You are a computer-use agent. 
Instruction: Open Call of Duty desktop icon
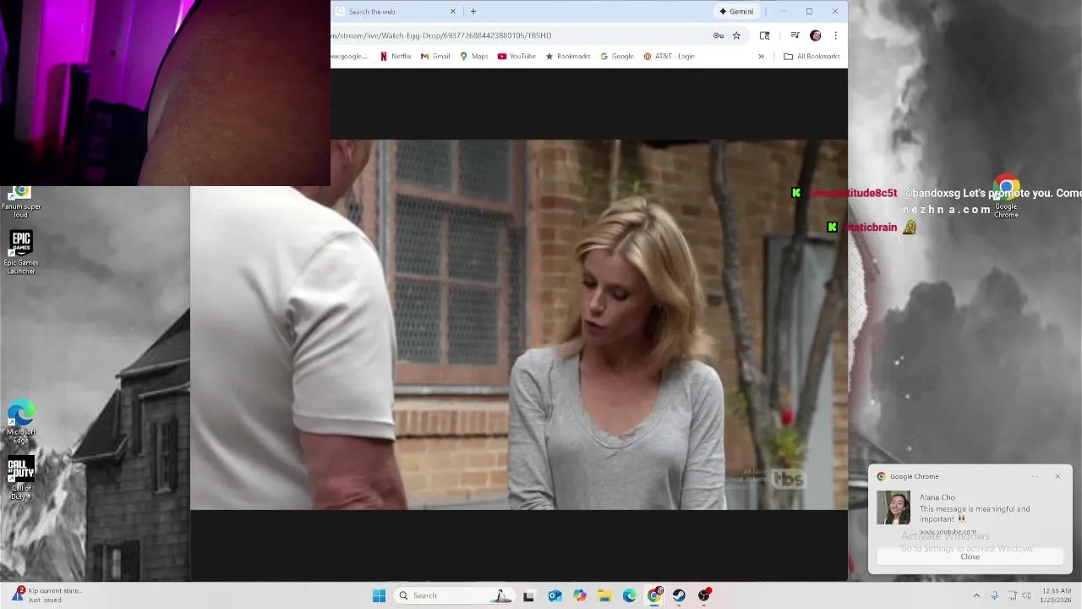click(x=21, y=479)
